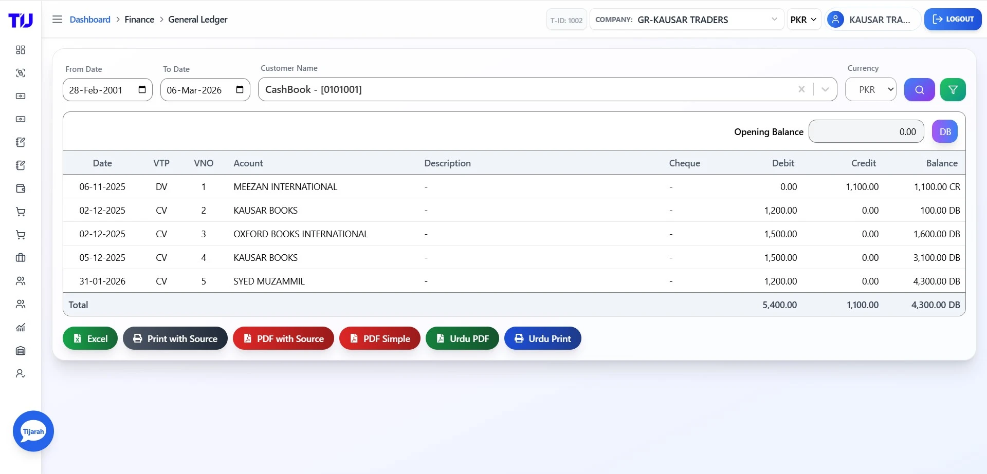Click the Logout button
987x474 pixels.
[953, 19]
